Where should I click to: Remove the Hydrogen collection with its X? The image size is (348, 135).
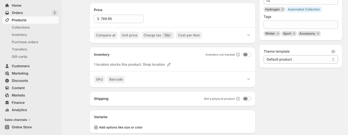pos(282,9)
